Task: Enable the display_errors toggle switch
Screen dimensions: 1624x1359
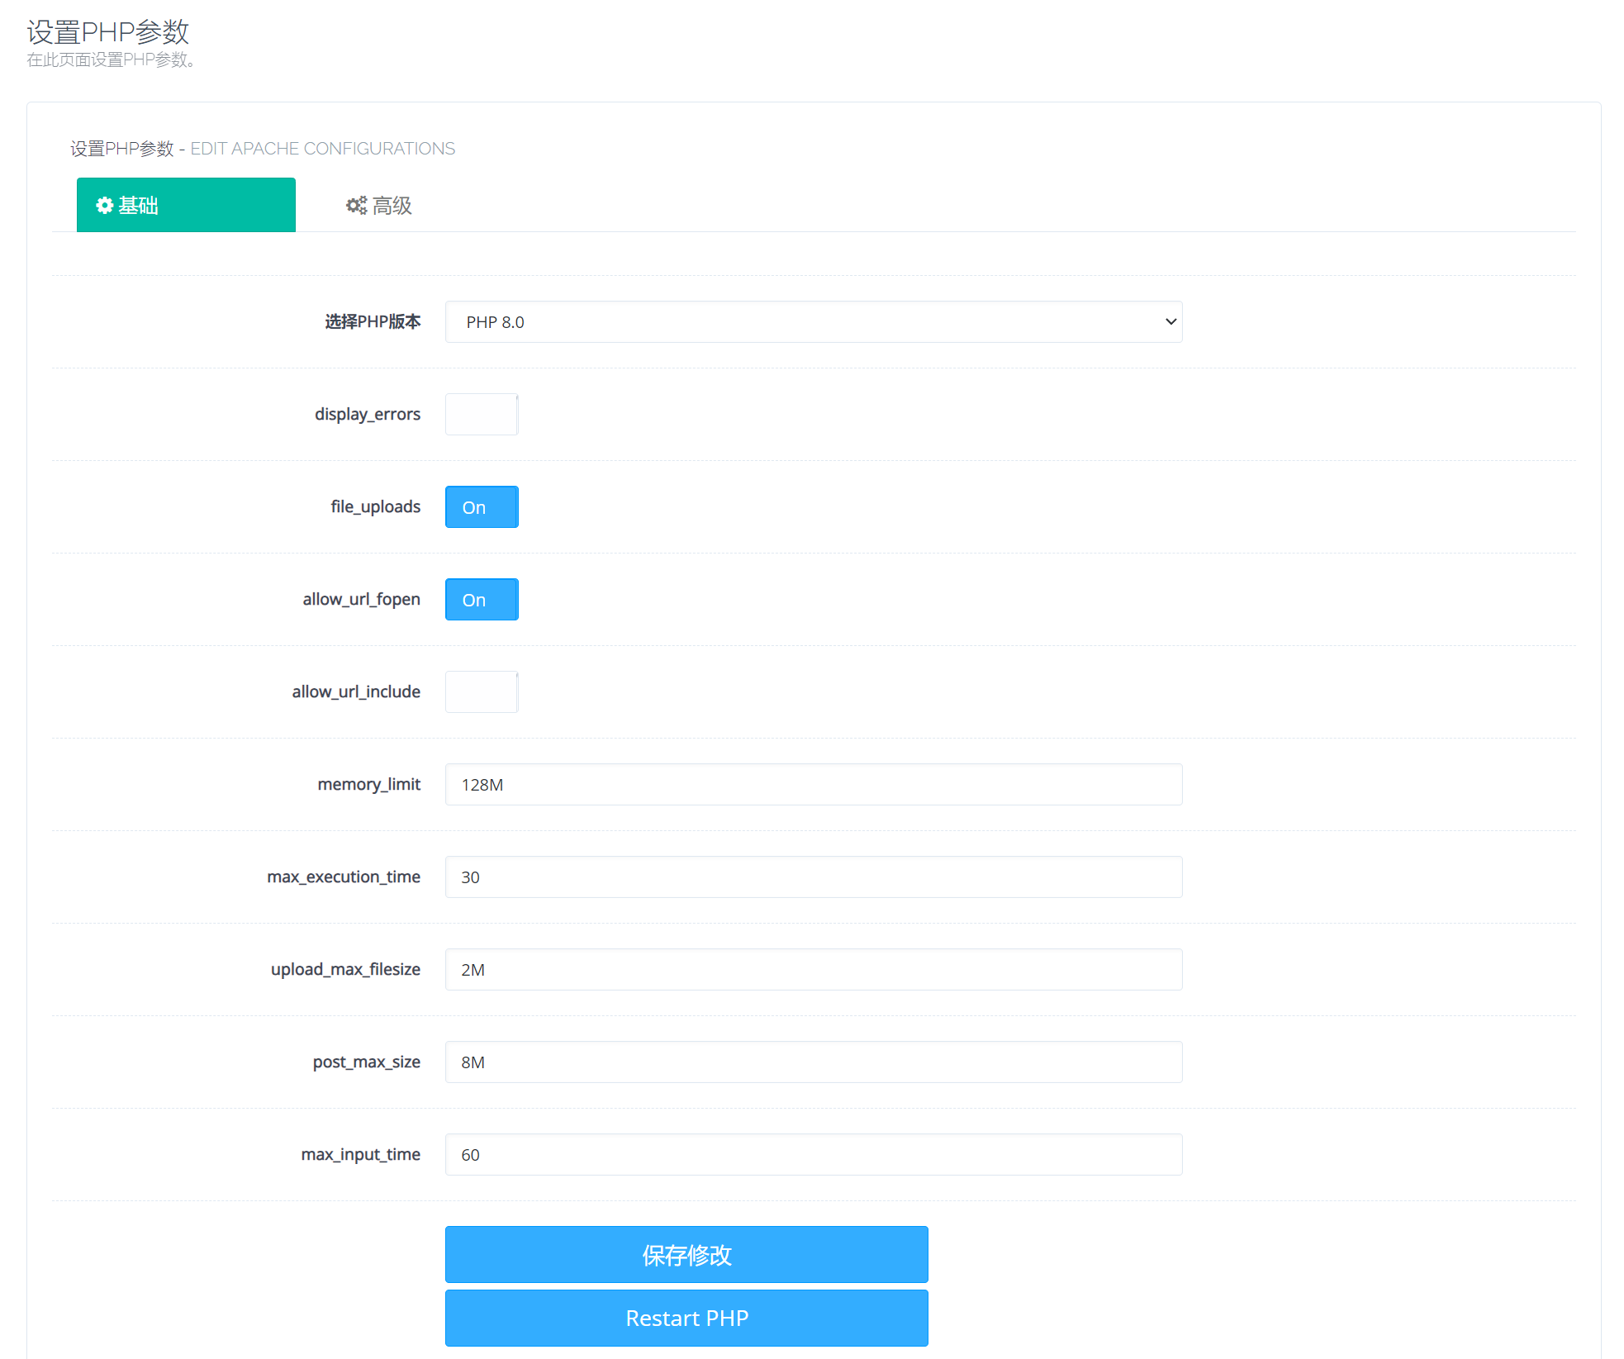Action: click(482, 415)
